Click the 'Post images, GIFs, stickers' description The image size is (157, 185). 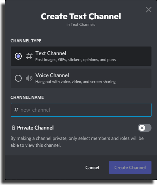point(76,60)
